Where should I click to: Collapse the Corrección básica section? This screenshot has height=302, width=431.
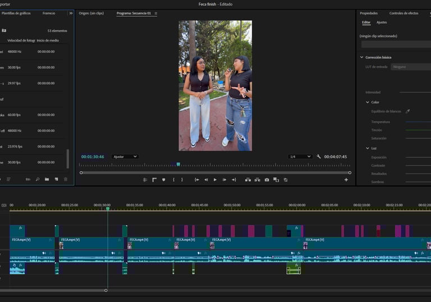[x=362, y=57]
